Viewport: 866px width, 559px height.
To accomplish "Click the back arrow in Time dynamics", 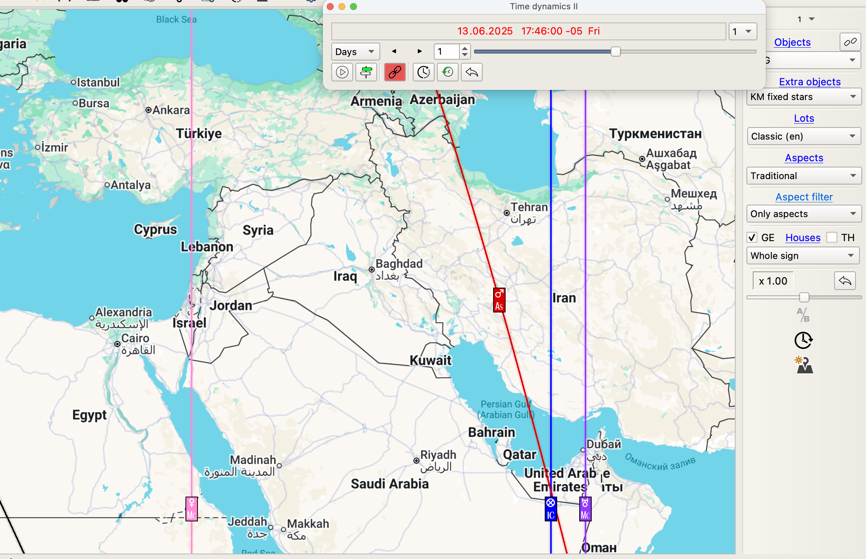I will 472,72.
